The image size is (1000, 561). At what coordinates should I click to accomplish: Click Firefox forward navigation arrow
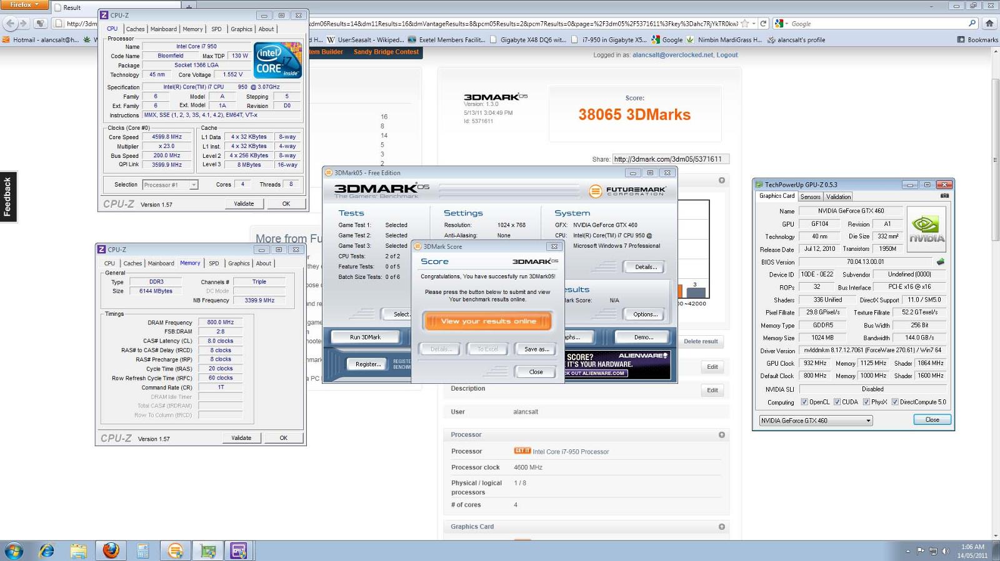pyautogui.click(x=24, y=24)
